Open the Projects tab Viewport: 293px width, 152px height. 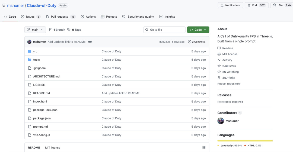[109, 17]
